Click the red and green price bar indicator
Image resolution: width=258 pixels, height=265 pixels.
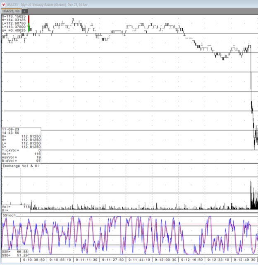pyautogui.click(x=29, y=22)
